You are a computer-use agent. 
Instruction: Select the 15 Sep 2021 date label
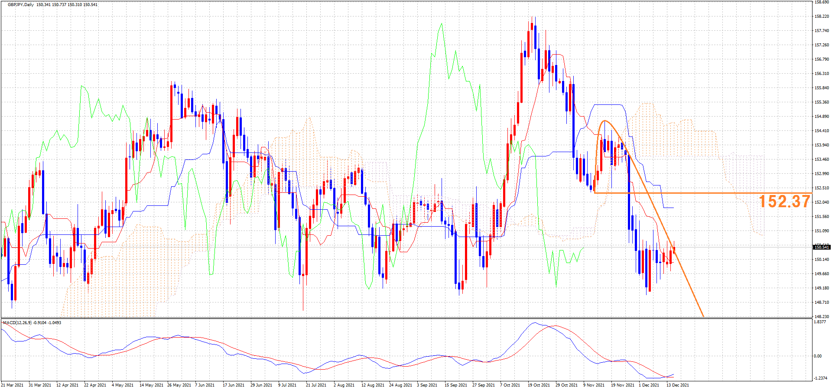click(456, 385)
